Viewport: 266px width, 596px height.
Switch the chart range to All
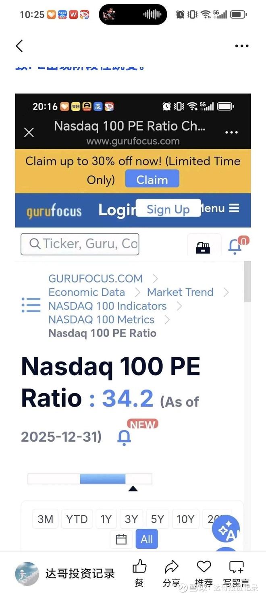point(147,539)
